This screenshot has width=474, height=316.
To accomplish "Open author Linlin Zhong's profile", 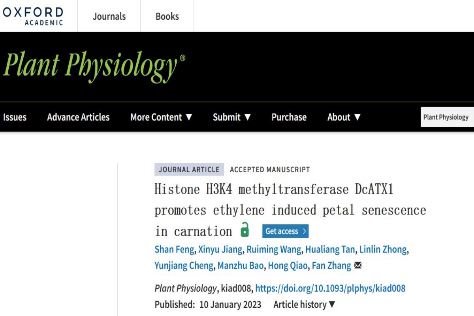I will (x=383, y=250).
